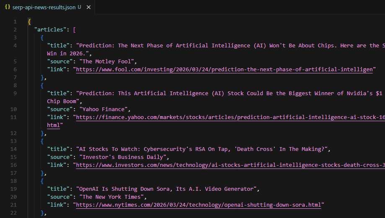The height and width of the screenshot is (218, 385).
Task: Open the finance.yahoo.com article link
Action: point(230,117)
